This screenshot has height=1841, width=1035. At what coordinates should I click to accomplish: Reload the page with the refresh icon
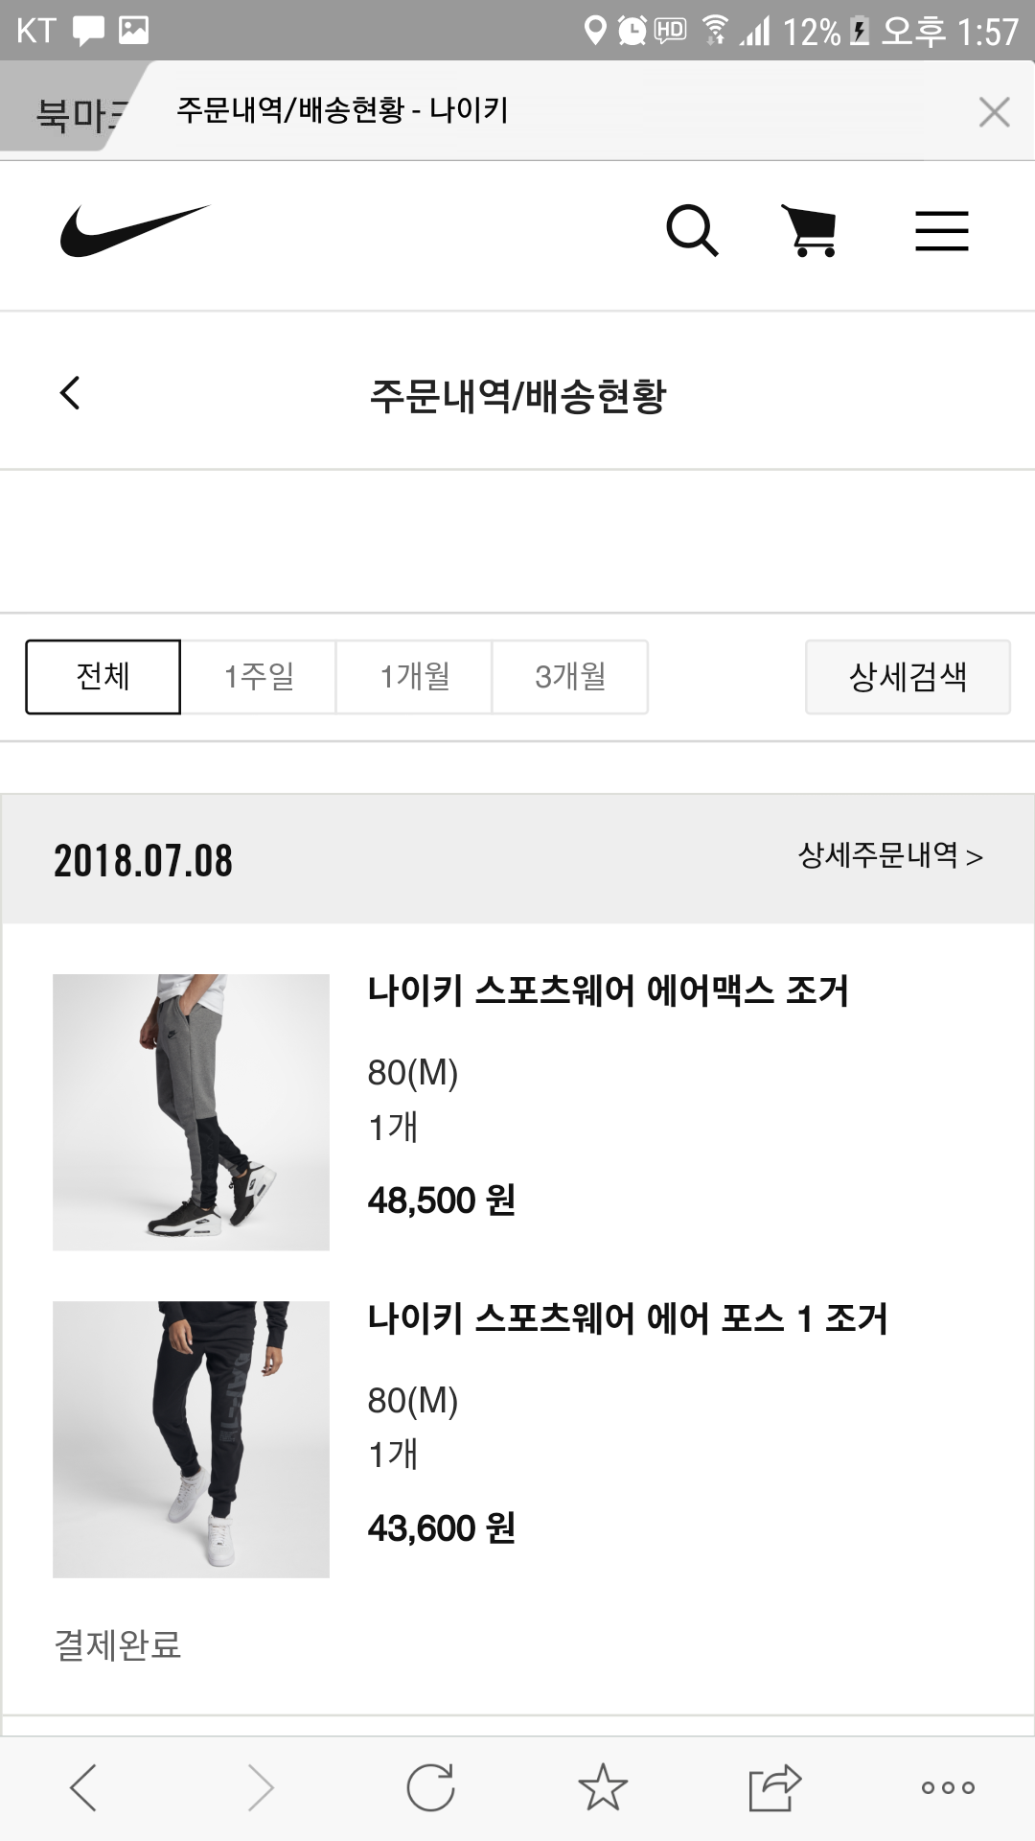point(430,1787)
